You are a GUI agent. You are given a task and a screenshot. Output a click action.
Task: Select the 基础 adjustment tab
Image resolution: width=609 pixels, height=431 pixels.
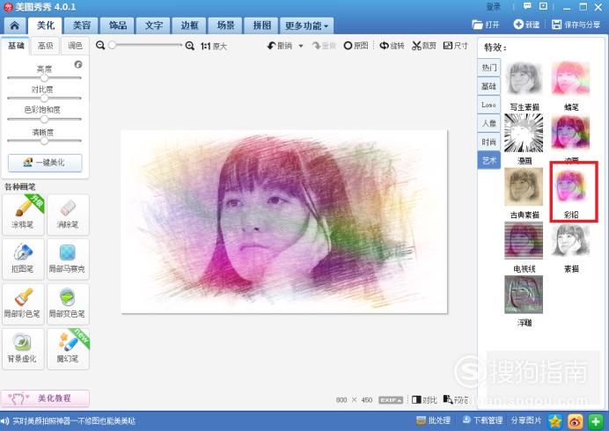16,46
